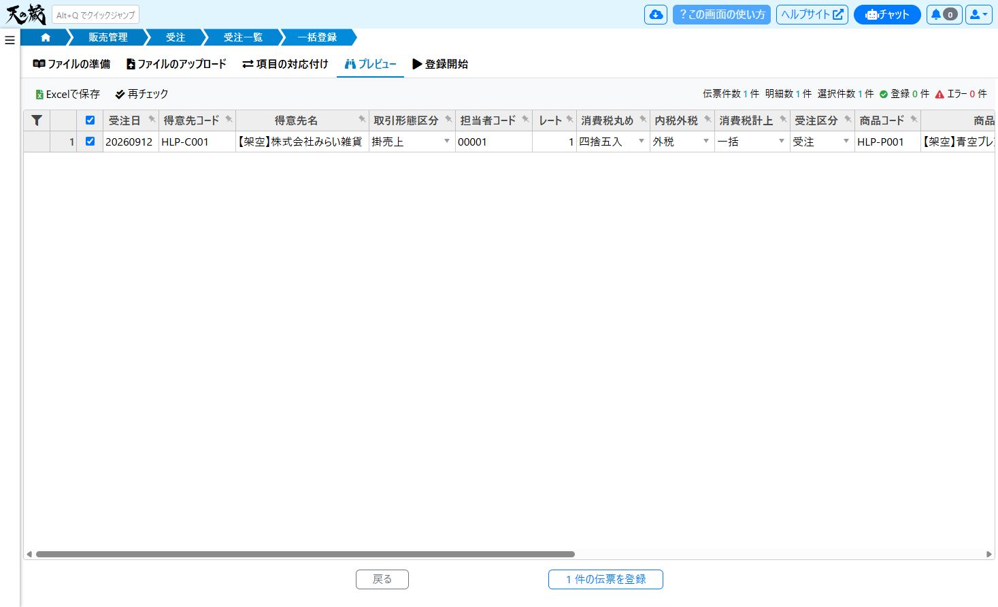
Task: Switch to ファイルの準備 tab
Action: pos(71,64)
